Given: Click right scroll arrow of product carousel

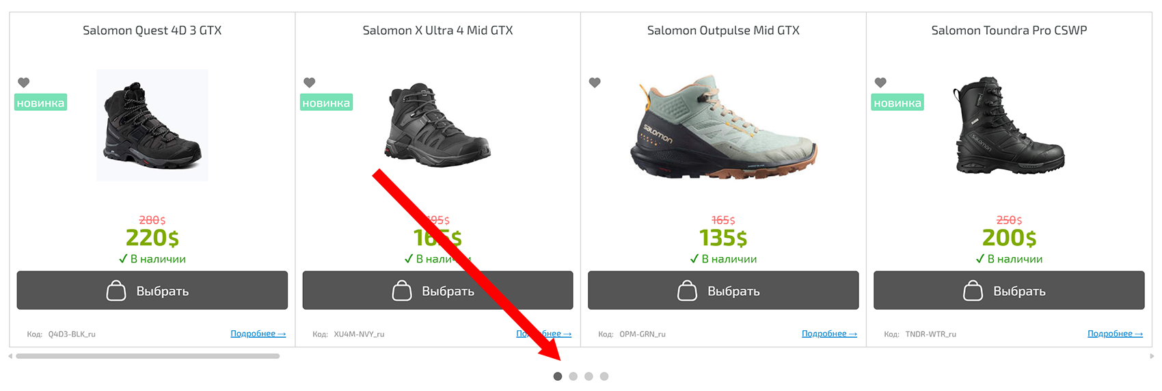Looking at the screenshot, I should click(1152, 356).
